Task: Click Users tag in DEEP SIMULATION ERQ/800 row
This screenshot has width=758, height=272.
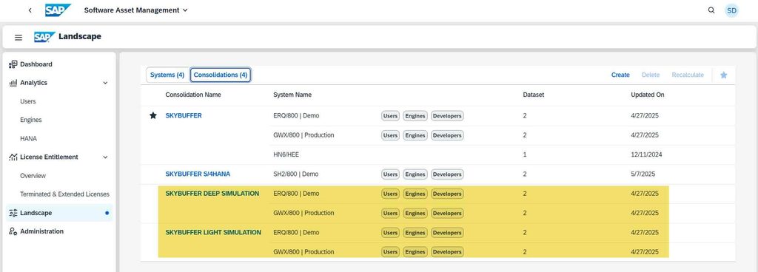Action: click(x=390, y=194)
